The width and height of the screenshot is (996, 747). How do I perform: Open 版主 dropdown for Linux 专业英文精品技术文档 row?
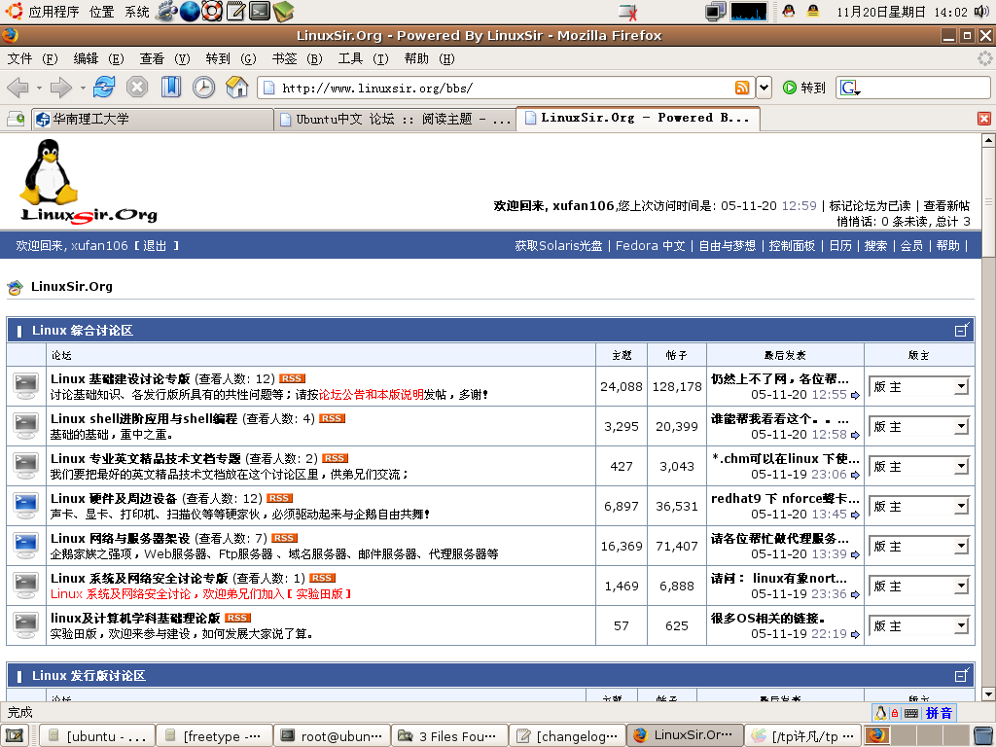pyautogui.click(x=919, y=466)
